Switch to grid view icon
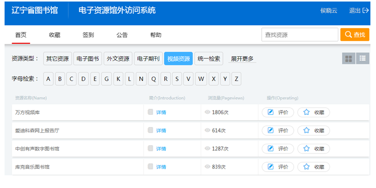The image size is (376, 188). (349, 58)
